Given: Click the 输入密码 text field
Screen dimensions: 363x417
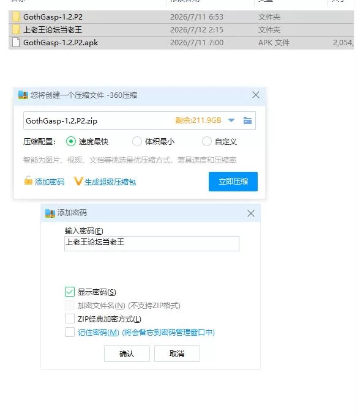Looking at the screenshot, I should tap(152, 243).
